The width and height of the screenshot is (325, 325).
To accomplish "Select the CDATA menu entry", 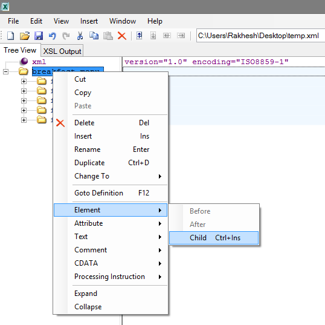I will (111, 263).
